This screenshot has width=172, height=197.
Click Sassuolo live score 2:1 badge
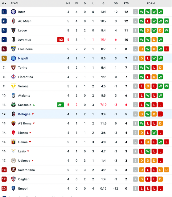[60, 105]
